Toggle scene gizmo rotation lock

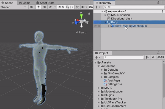tap(89, 13)
